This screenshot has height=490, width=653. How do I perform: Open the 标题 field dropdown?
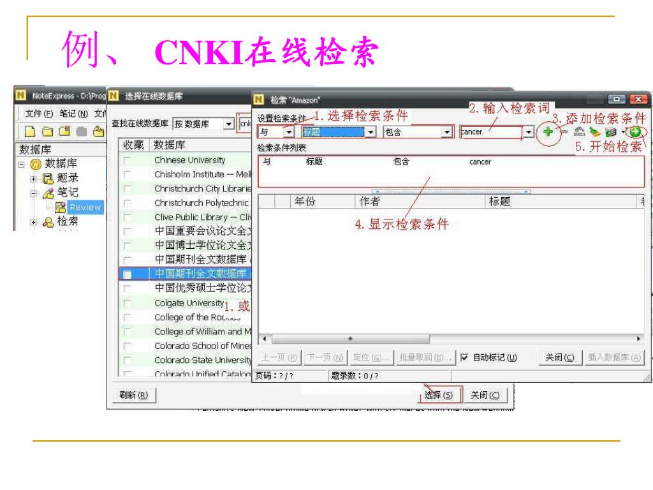371,132
